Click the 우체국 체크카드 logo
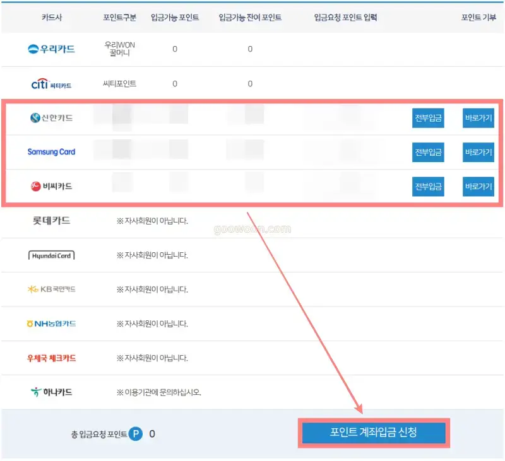 click(51, 358)
